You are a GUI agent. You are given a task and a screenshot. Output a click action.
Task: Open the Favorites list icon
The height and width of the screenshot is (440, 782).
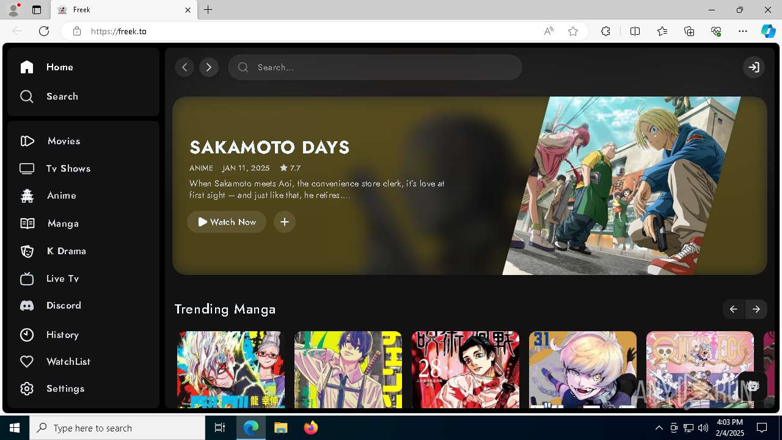coord(662,31)
